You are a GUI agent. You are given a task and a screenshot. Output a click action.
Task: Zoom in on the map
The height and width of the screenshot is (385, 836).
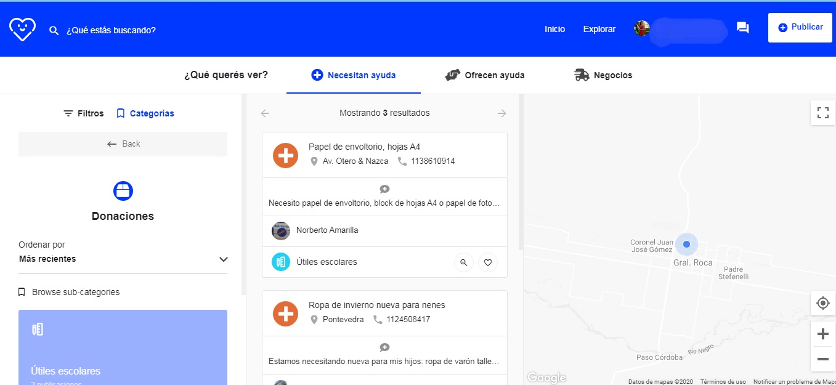click(x=822, y=334)
